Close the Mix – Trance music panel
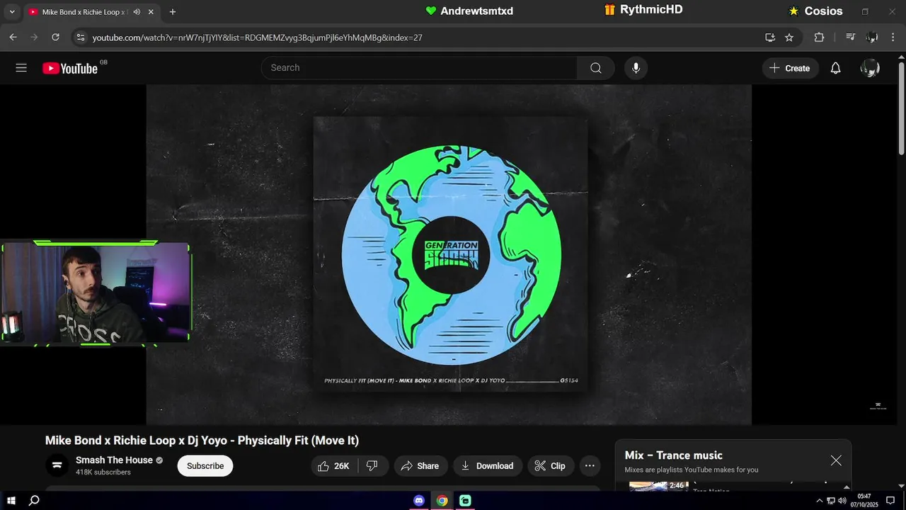This screenshot has height=510, width=906. [836, 460]
